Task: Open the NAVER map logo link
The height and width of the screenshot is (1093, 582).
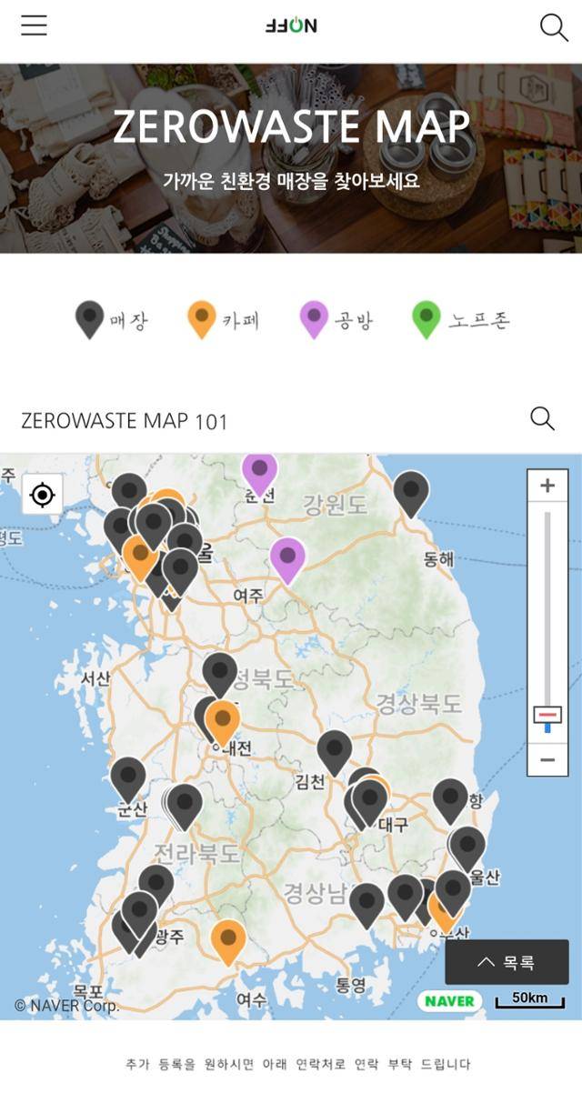Action: [450, 1000]
